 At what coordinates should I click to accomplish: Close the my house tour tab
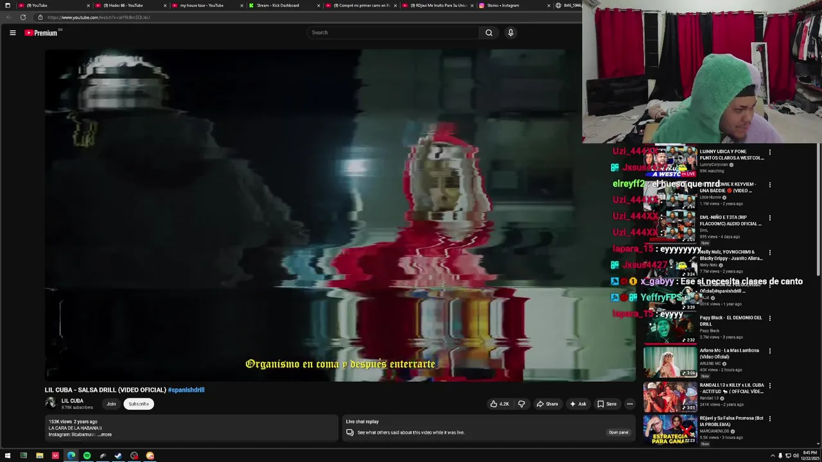[x=242, y=5]
